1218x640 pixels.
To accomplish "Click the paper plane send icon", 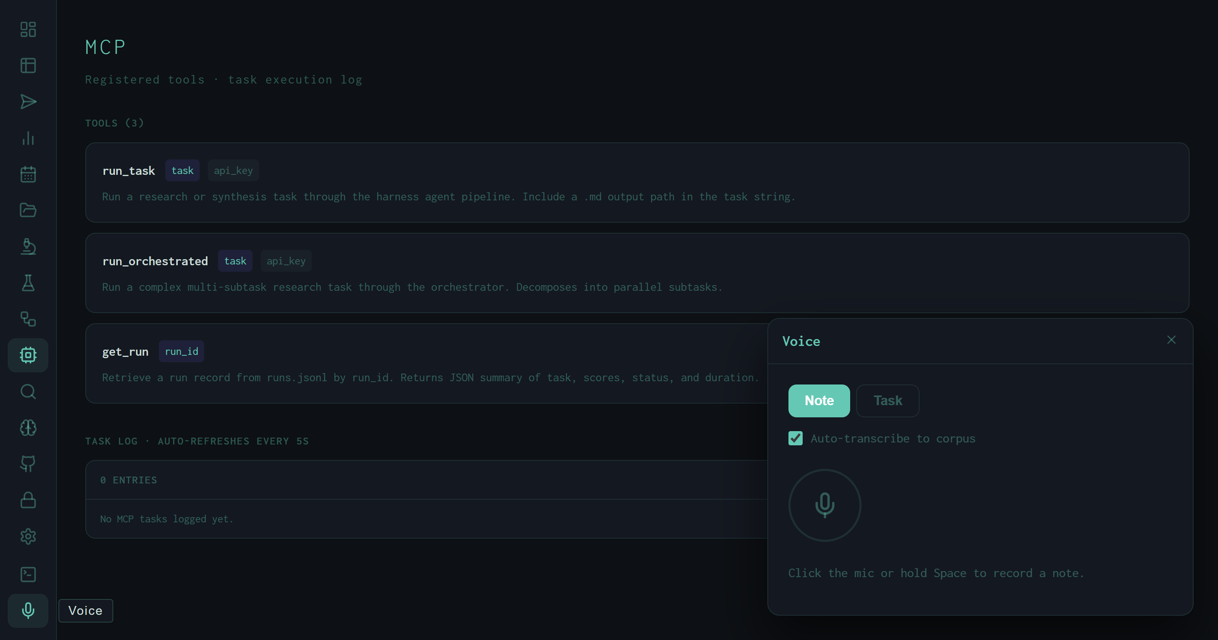I will tap(28, 101).
